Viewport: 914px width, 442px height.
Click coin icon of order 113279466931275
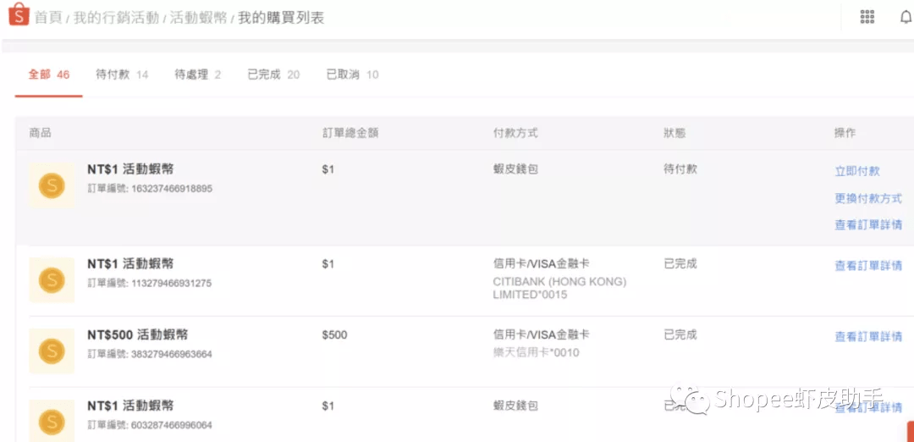52,280
